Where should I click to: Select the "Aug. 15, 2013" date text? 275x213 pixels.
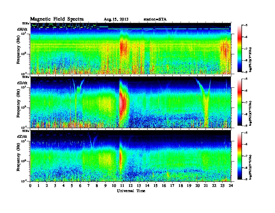tap(116, 19)
